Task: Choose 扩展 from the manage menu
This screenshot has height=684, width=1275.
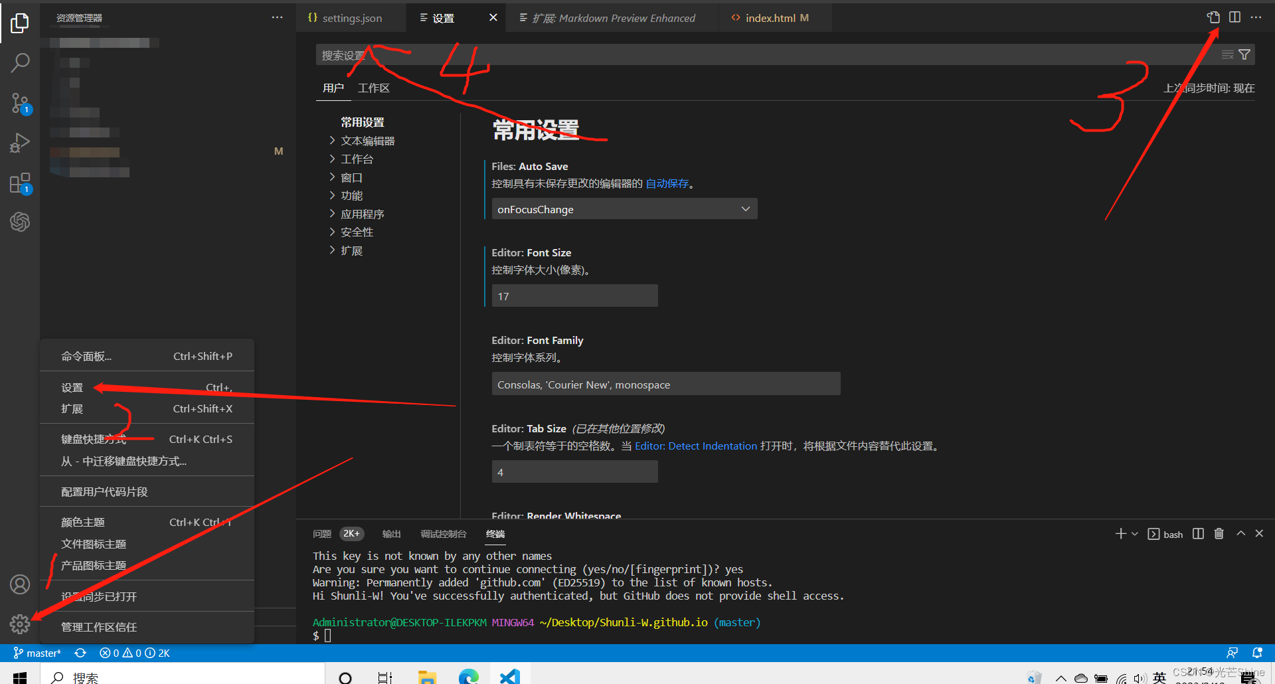Action: [147, 409]
